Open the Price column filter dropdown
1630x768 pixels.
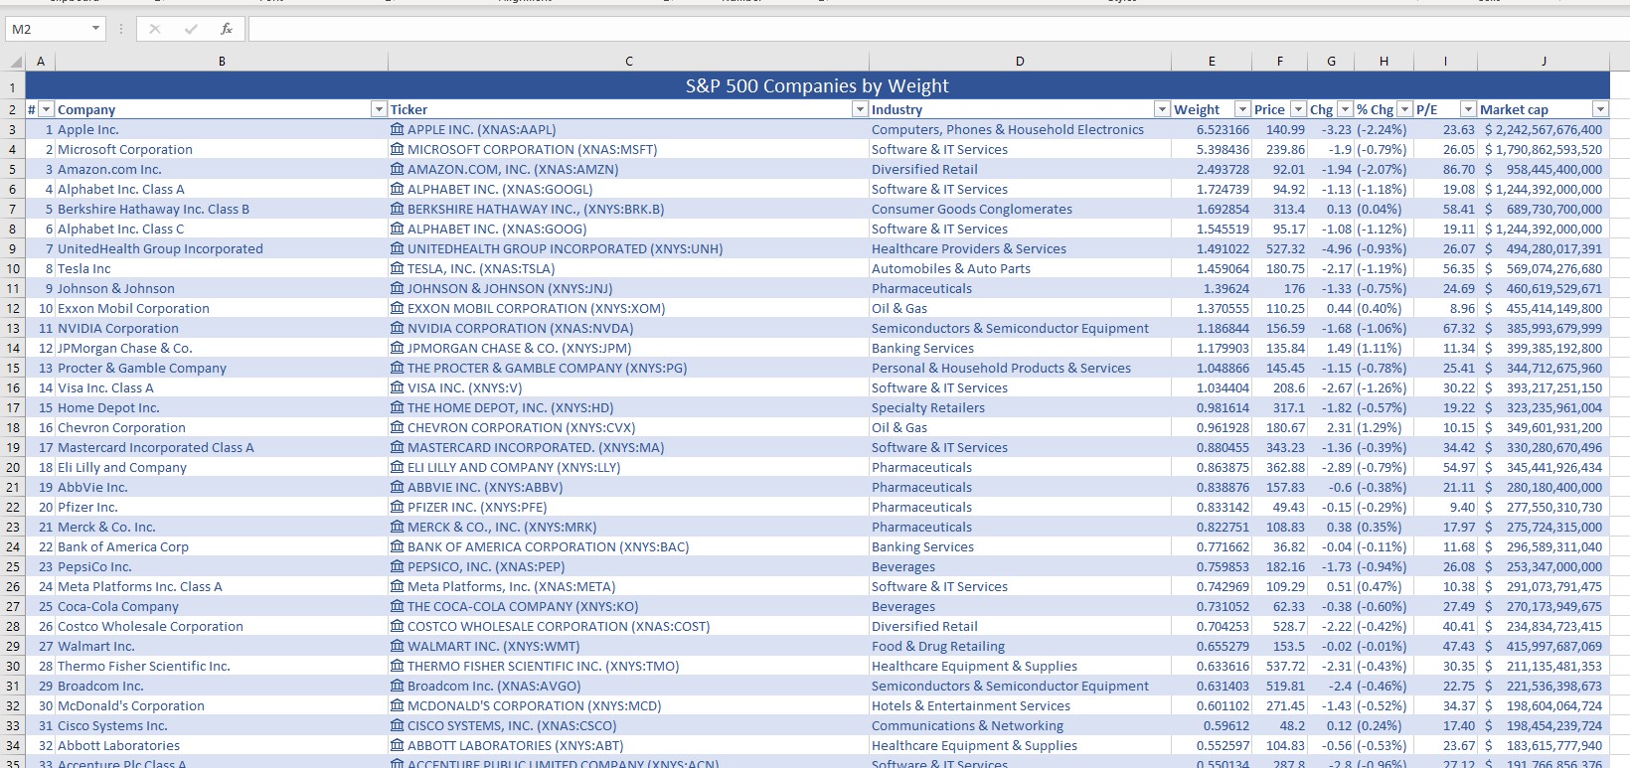click(x=1298, y=109)
